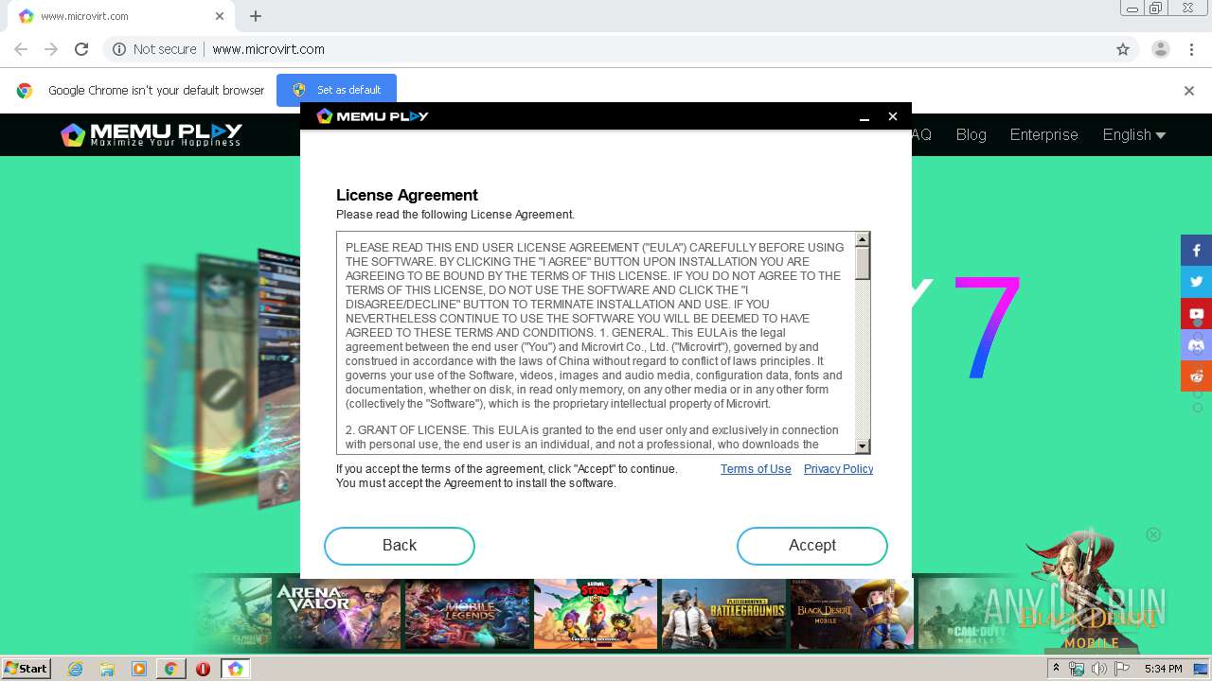Screen dimensions: 1212x681
Task: Click the Accept button
Action: [x=811, y=546]
